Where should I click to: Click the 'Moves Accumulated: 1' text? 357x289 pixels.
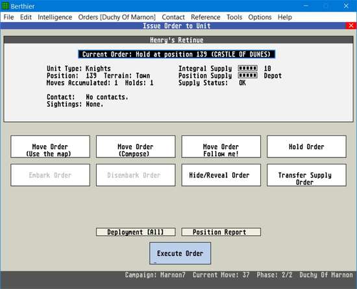(x=82, y=83)
